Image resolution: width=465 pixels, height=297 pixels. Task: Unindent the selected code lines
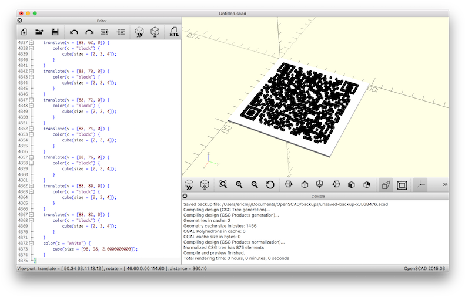(105, 32)
